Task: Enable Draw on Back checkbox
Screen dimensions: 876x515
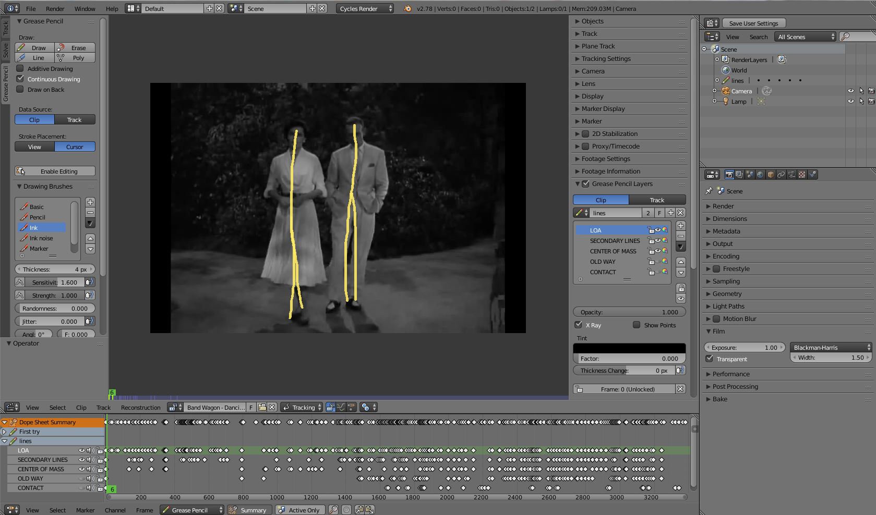Action: tap(20, 89)
